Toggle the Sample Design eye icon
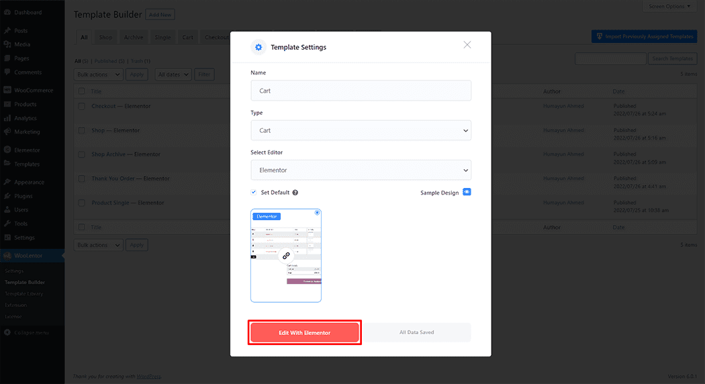 click(467, 192)
